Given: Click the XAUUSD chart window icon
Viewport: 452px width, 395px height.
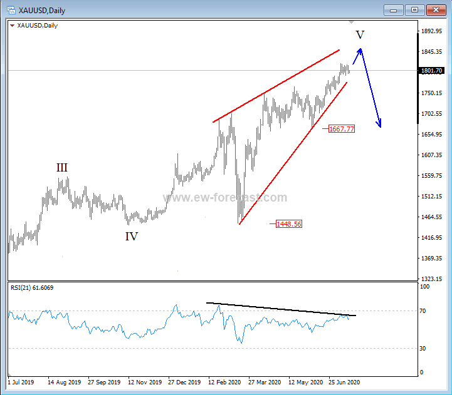Looking at the screenshot, I should (x=11, y=11).
